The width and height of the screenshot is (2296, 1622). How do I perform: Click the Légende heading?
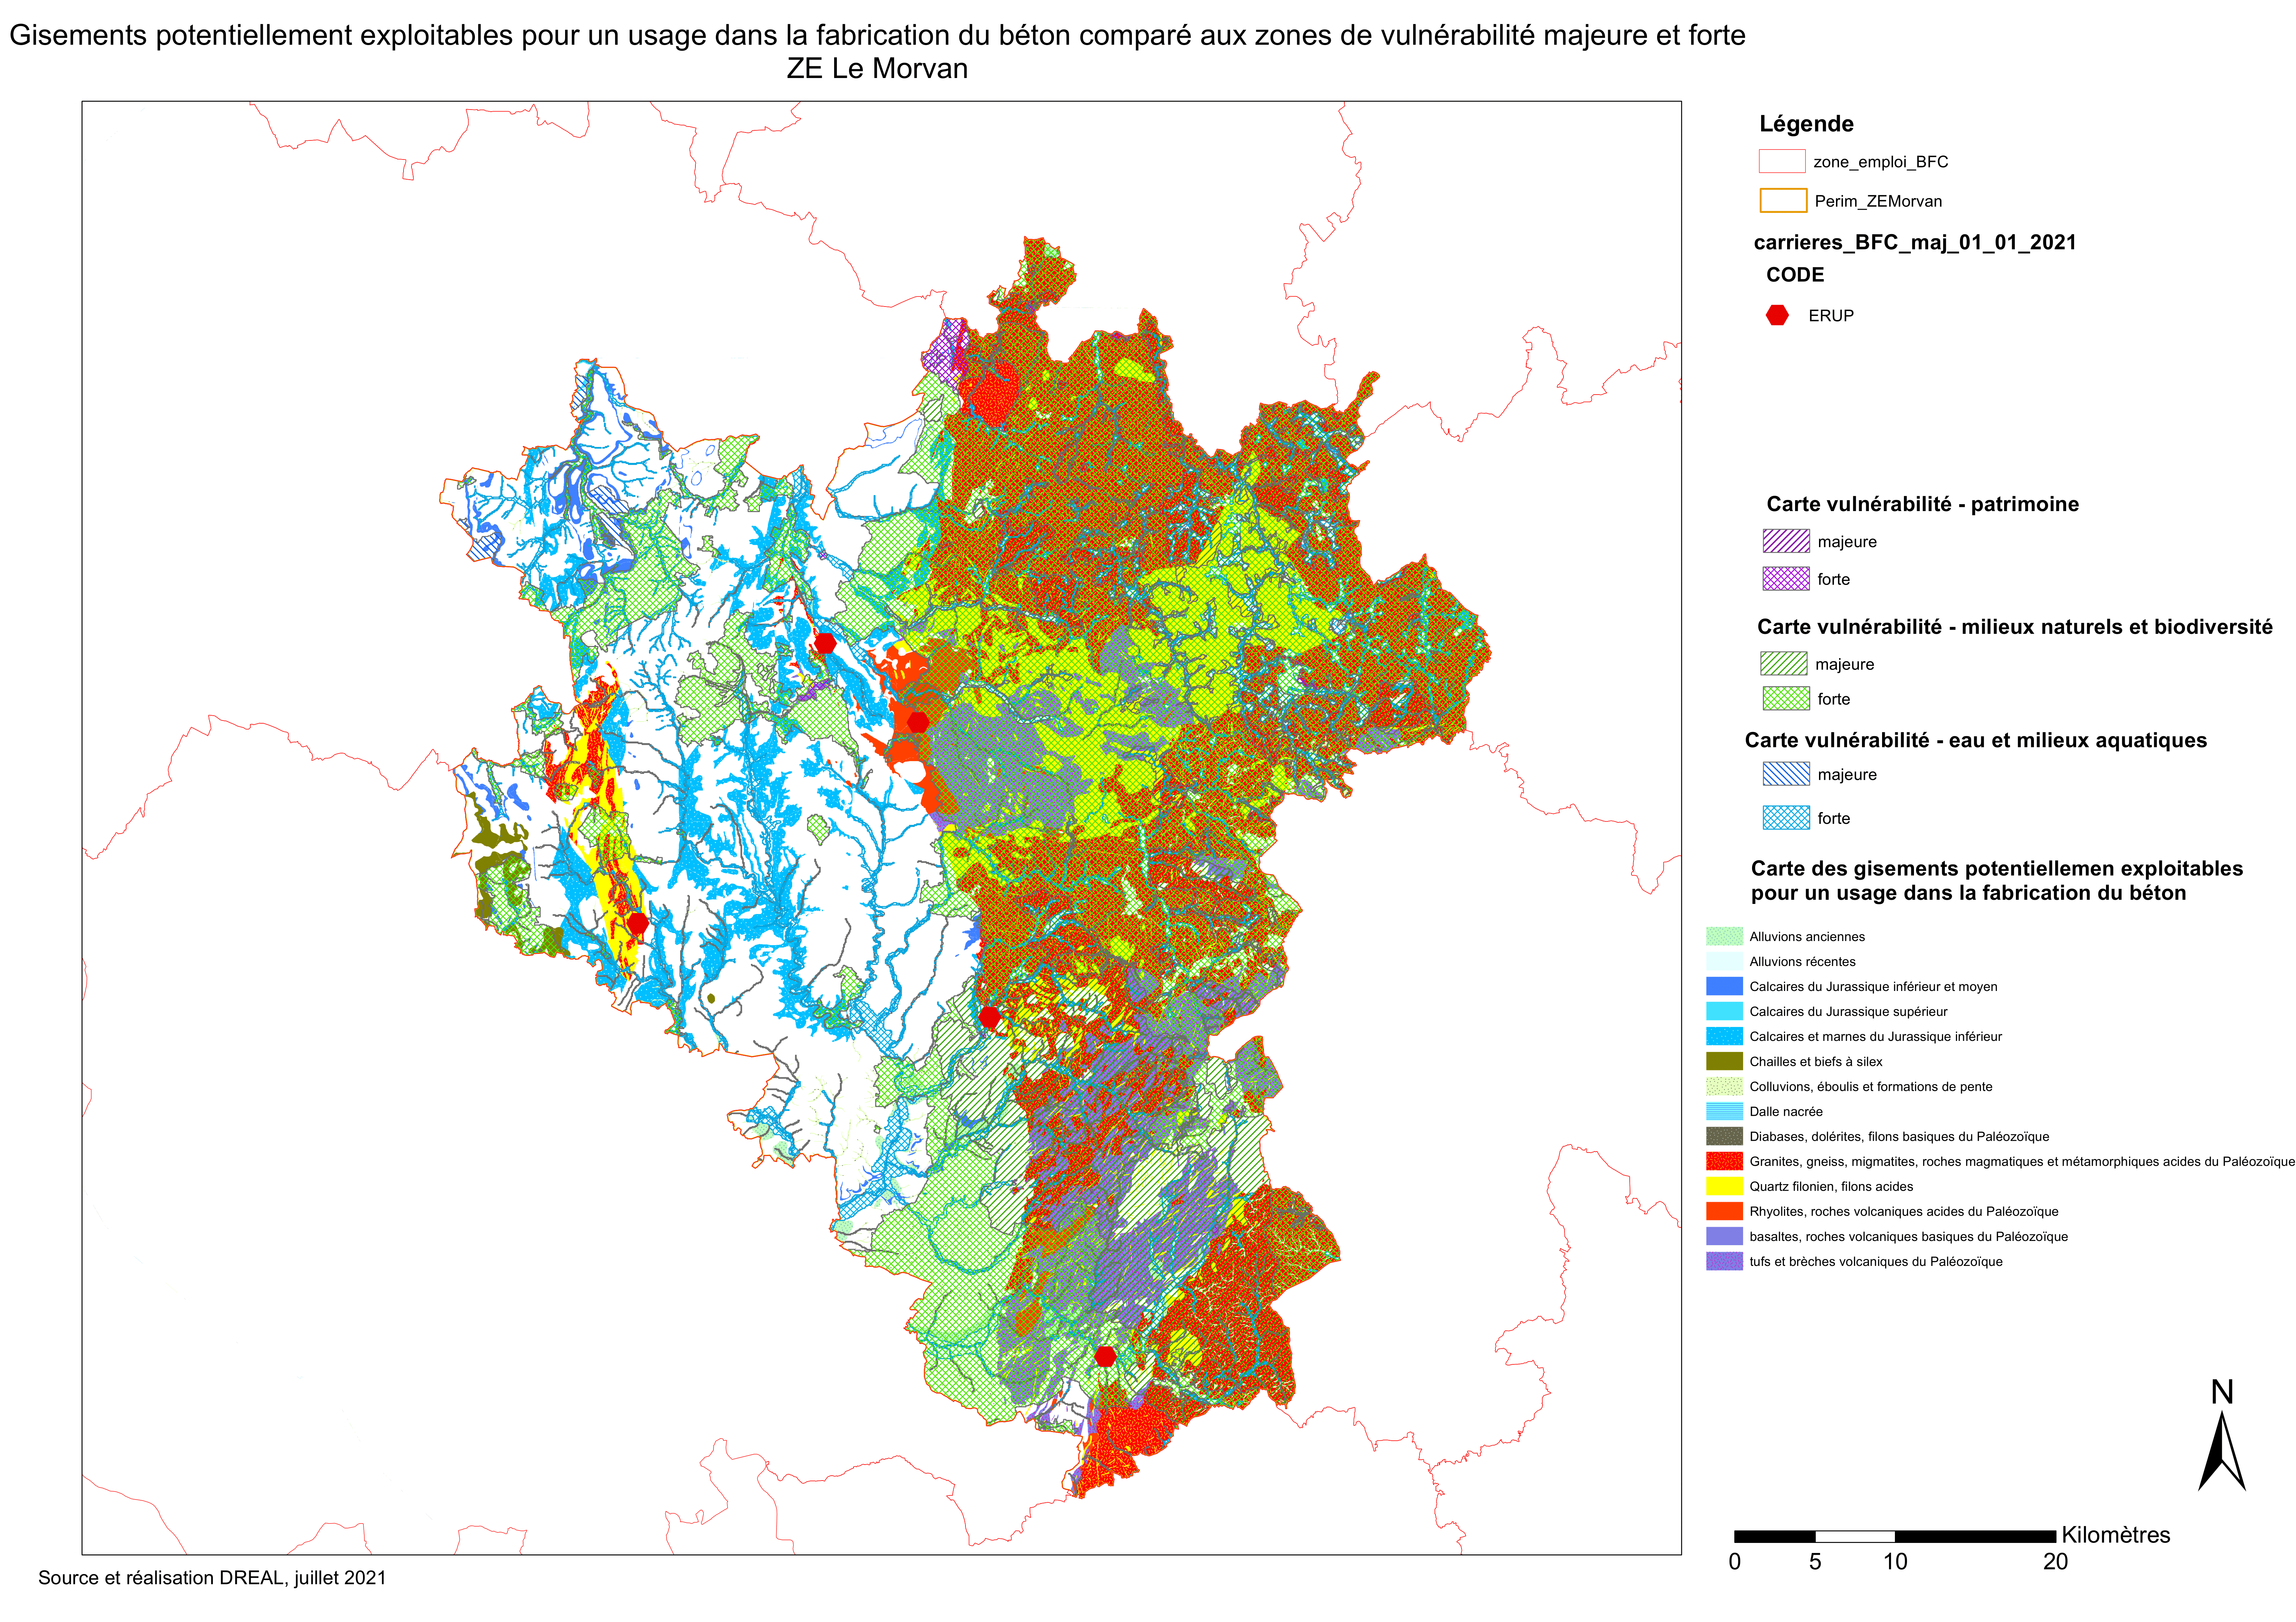pos(1806,124)
